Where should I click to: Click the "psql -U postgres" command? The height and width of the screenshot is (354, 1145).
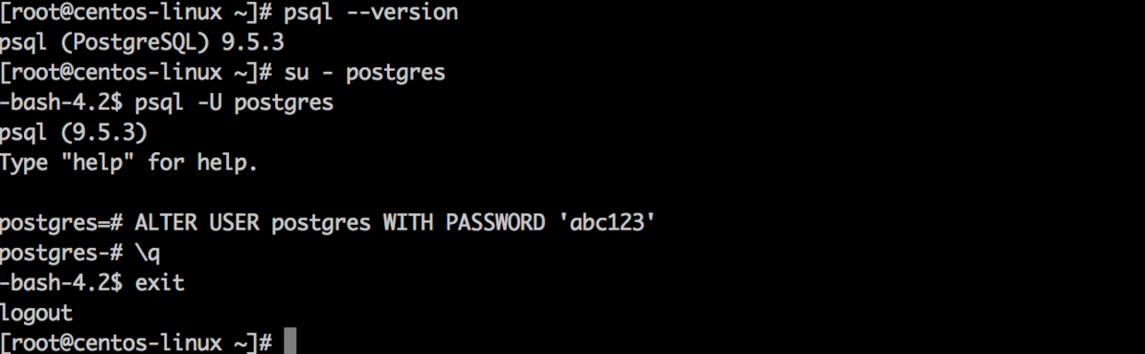pyautogui.click(x=234, y=102)
